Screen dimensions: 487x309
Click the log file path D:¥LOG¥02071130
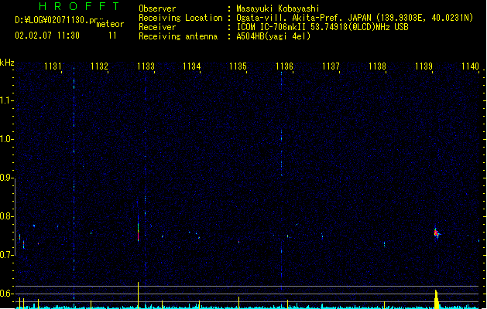(58, 20)
